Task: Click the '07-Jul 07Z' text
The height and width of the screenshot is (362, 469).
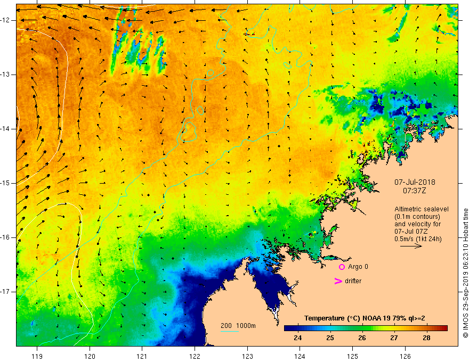Action: (411, 232)
